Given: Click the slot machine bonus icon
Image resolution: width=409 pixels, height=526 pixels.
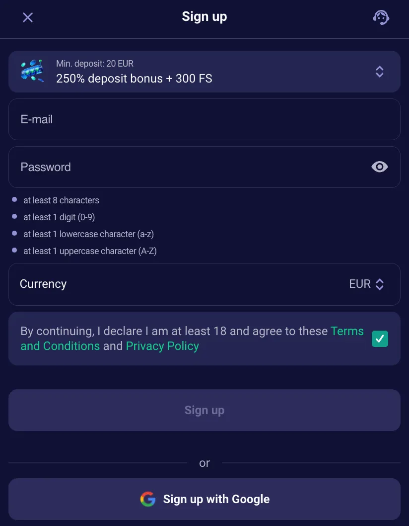Looking at the screenshot, I should tap(32, 71).
